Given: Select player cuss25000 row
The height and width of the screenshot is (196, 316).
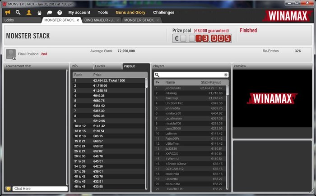Looking at the screenshot, I should 190,129.
